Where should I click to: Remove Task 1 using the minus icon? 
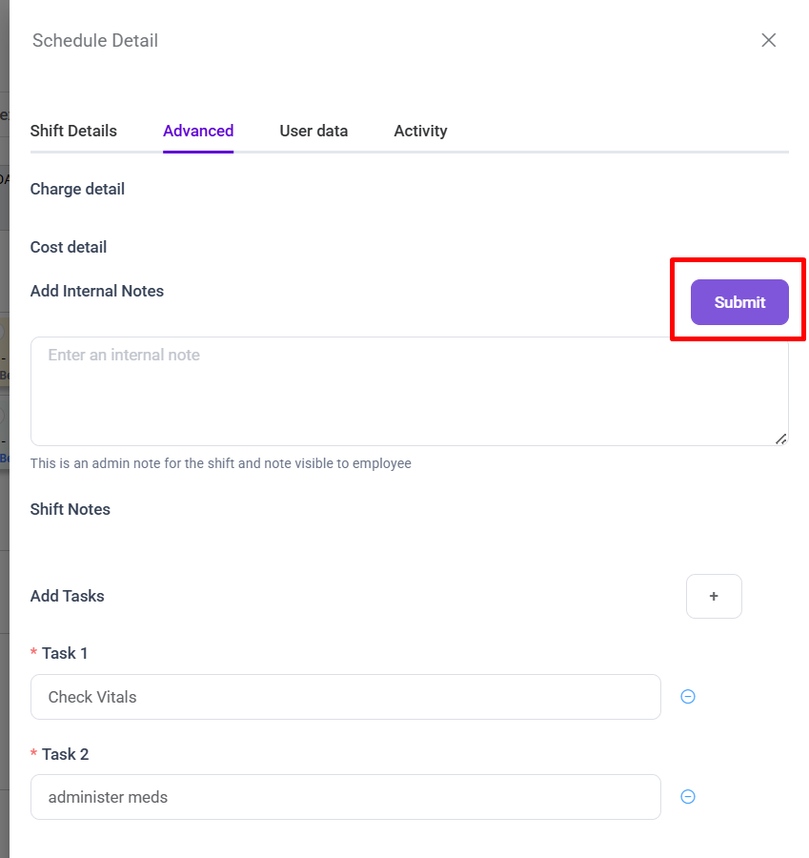click(x=688, y=697)
